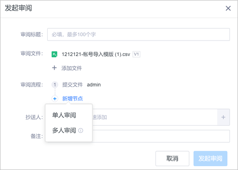Click the plus icon beside 添加文件
The width and height of the screenshot is (238, 170).
tap(54, 68)
